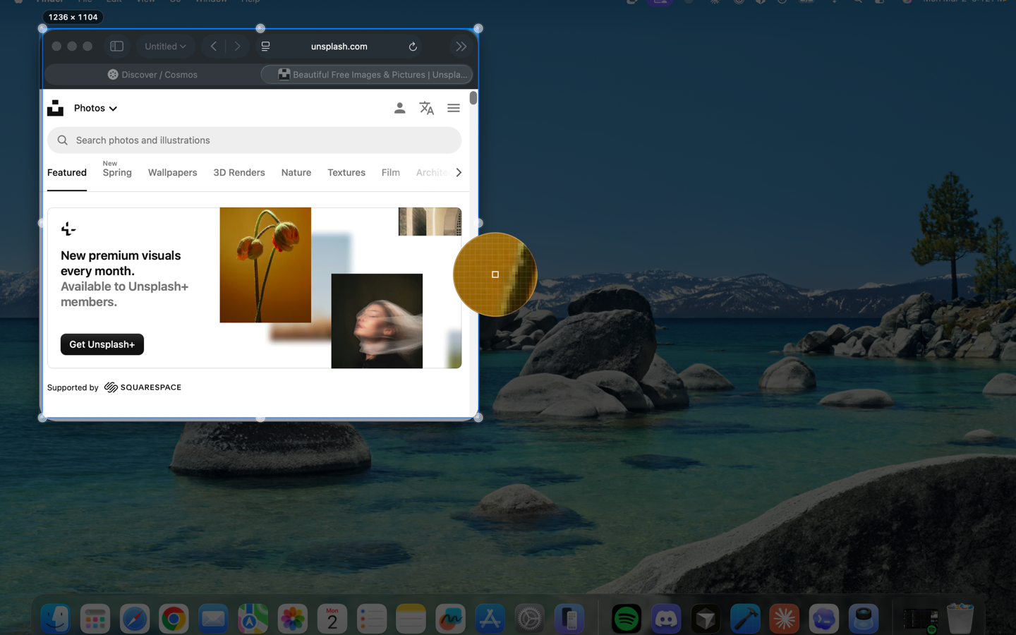Image resolution: width=1016 pixels, height=635 pixels.
Task: Click the magnifier search icon
Action: click(63, 140)
